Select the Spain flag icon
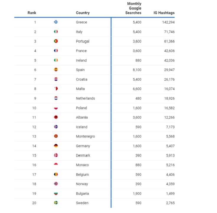 coord(56,70)
